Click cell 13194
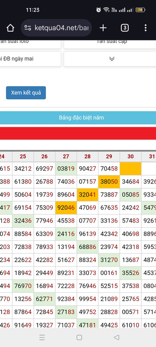 click(66, 247)
